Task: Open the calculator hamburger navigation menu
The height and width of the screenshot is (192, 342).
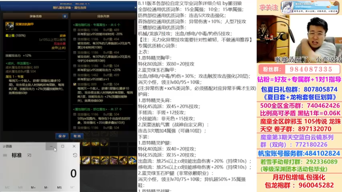Action: click(x=5, y=155)
